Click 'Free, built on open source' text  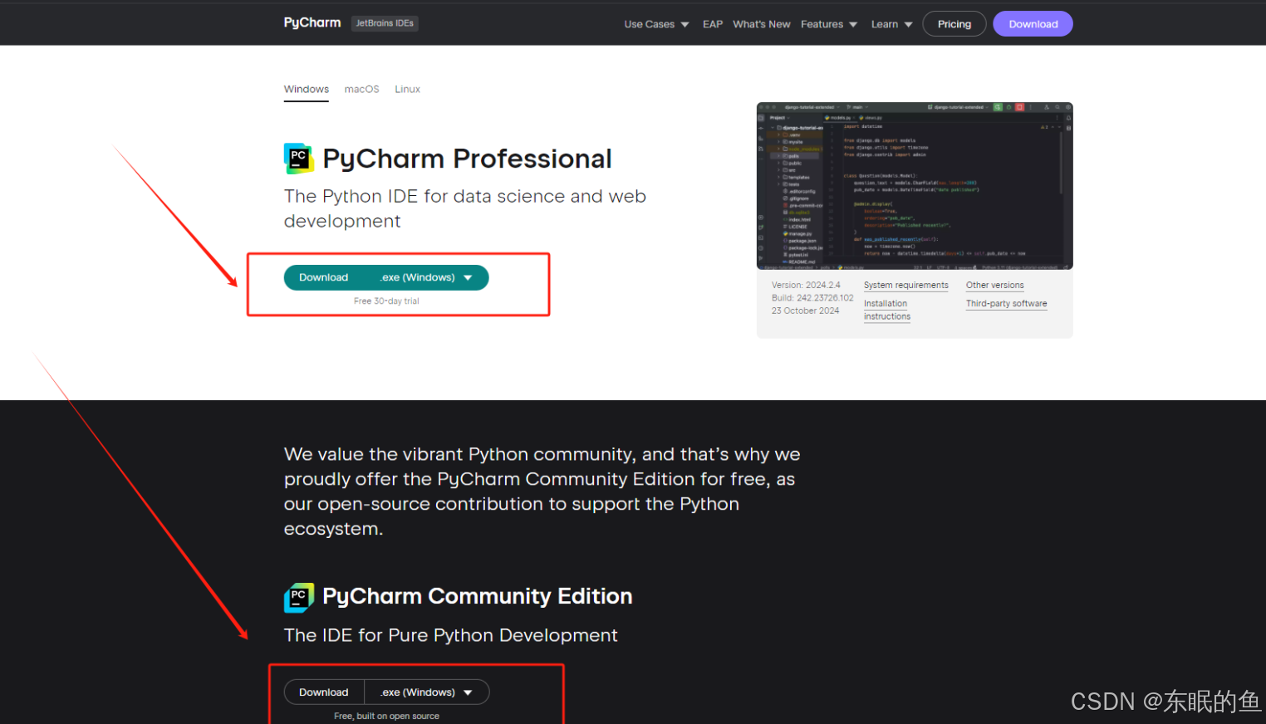(x=386, y=717)
